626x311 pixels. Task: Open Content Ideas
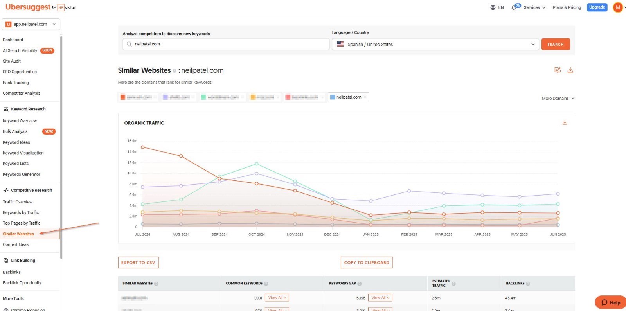pos(16,244)
